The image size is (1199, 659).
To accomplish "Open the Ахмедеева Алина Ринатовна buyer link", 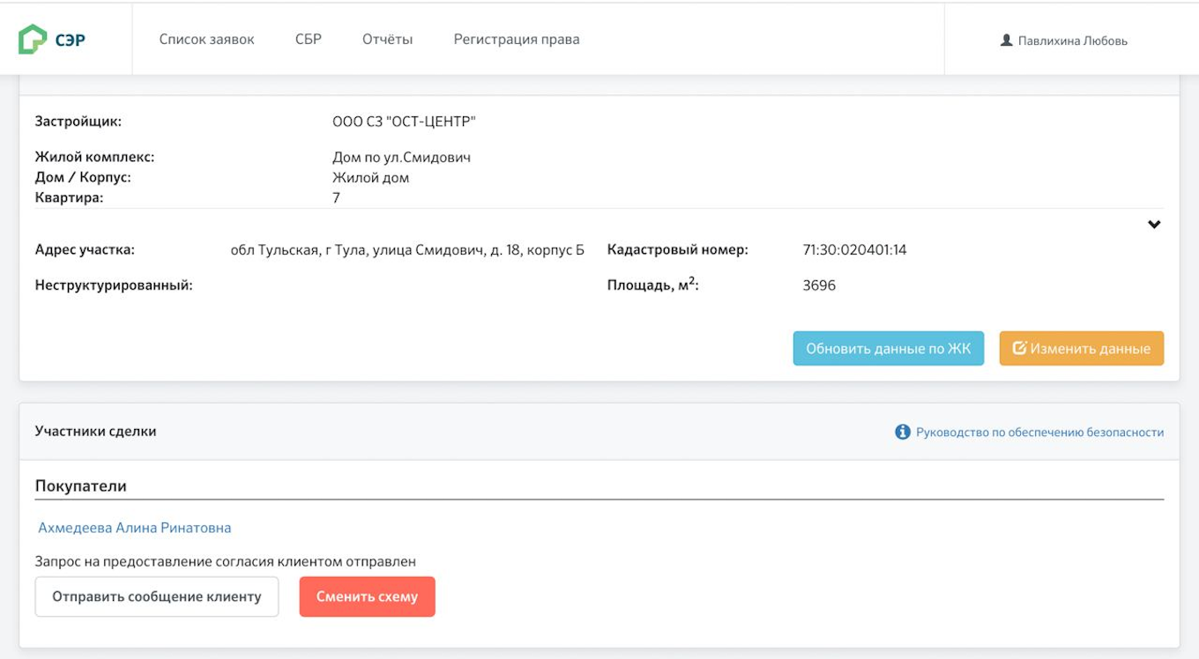I will pos(135,528).
